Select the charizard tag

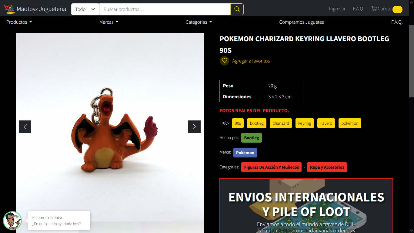pyautogui.click(x=281, y=123)
